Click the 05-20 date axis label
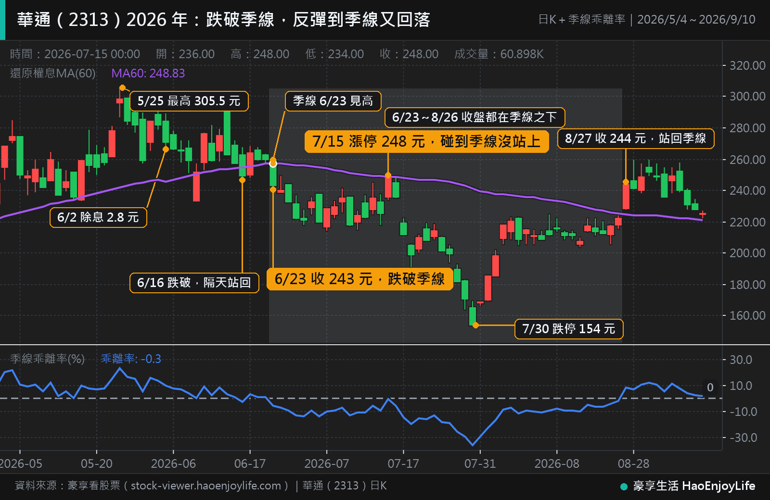The height and width of the screenshot is (500, 770). pos(97,463)
